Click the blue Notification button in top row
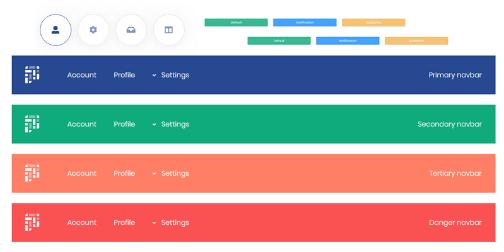The width and height of the screenshot is (504, 252). (x=305, y=23)
